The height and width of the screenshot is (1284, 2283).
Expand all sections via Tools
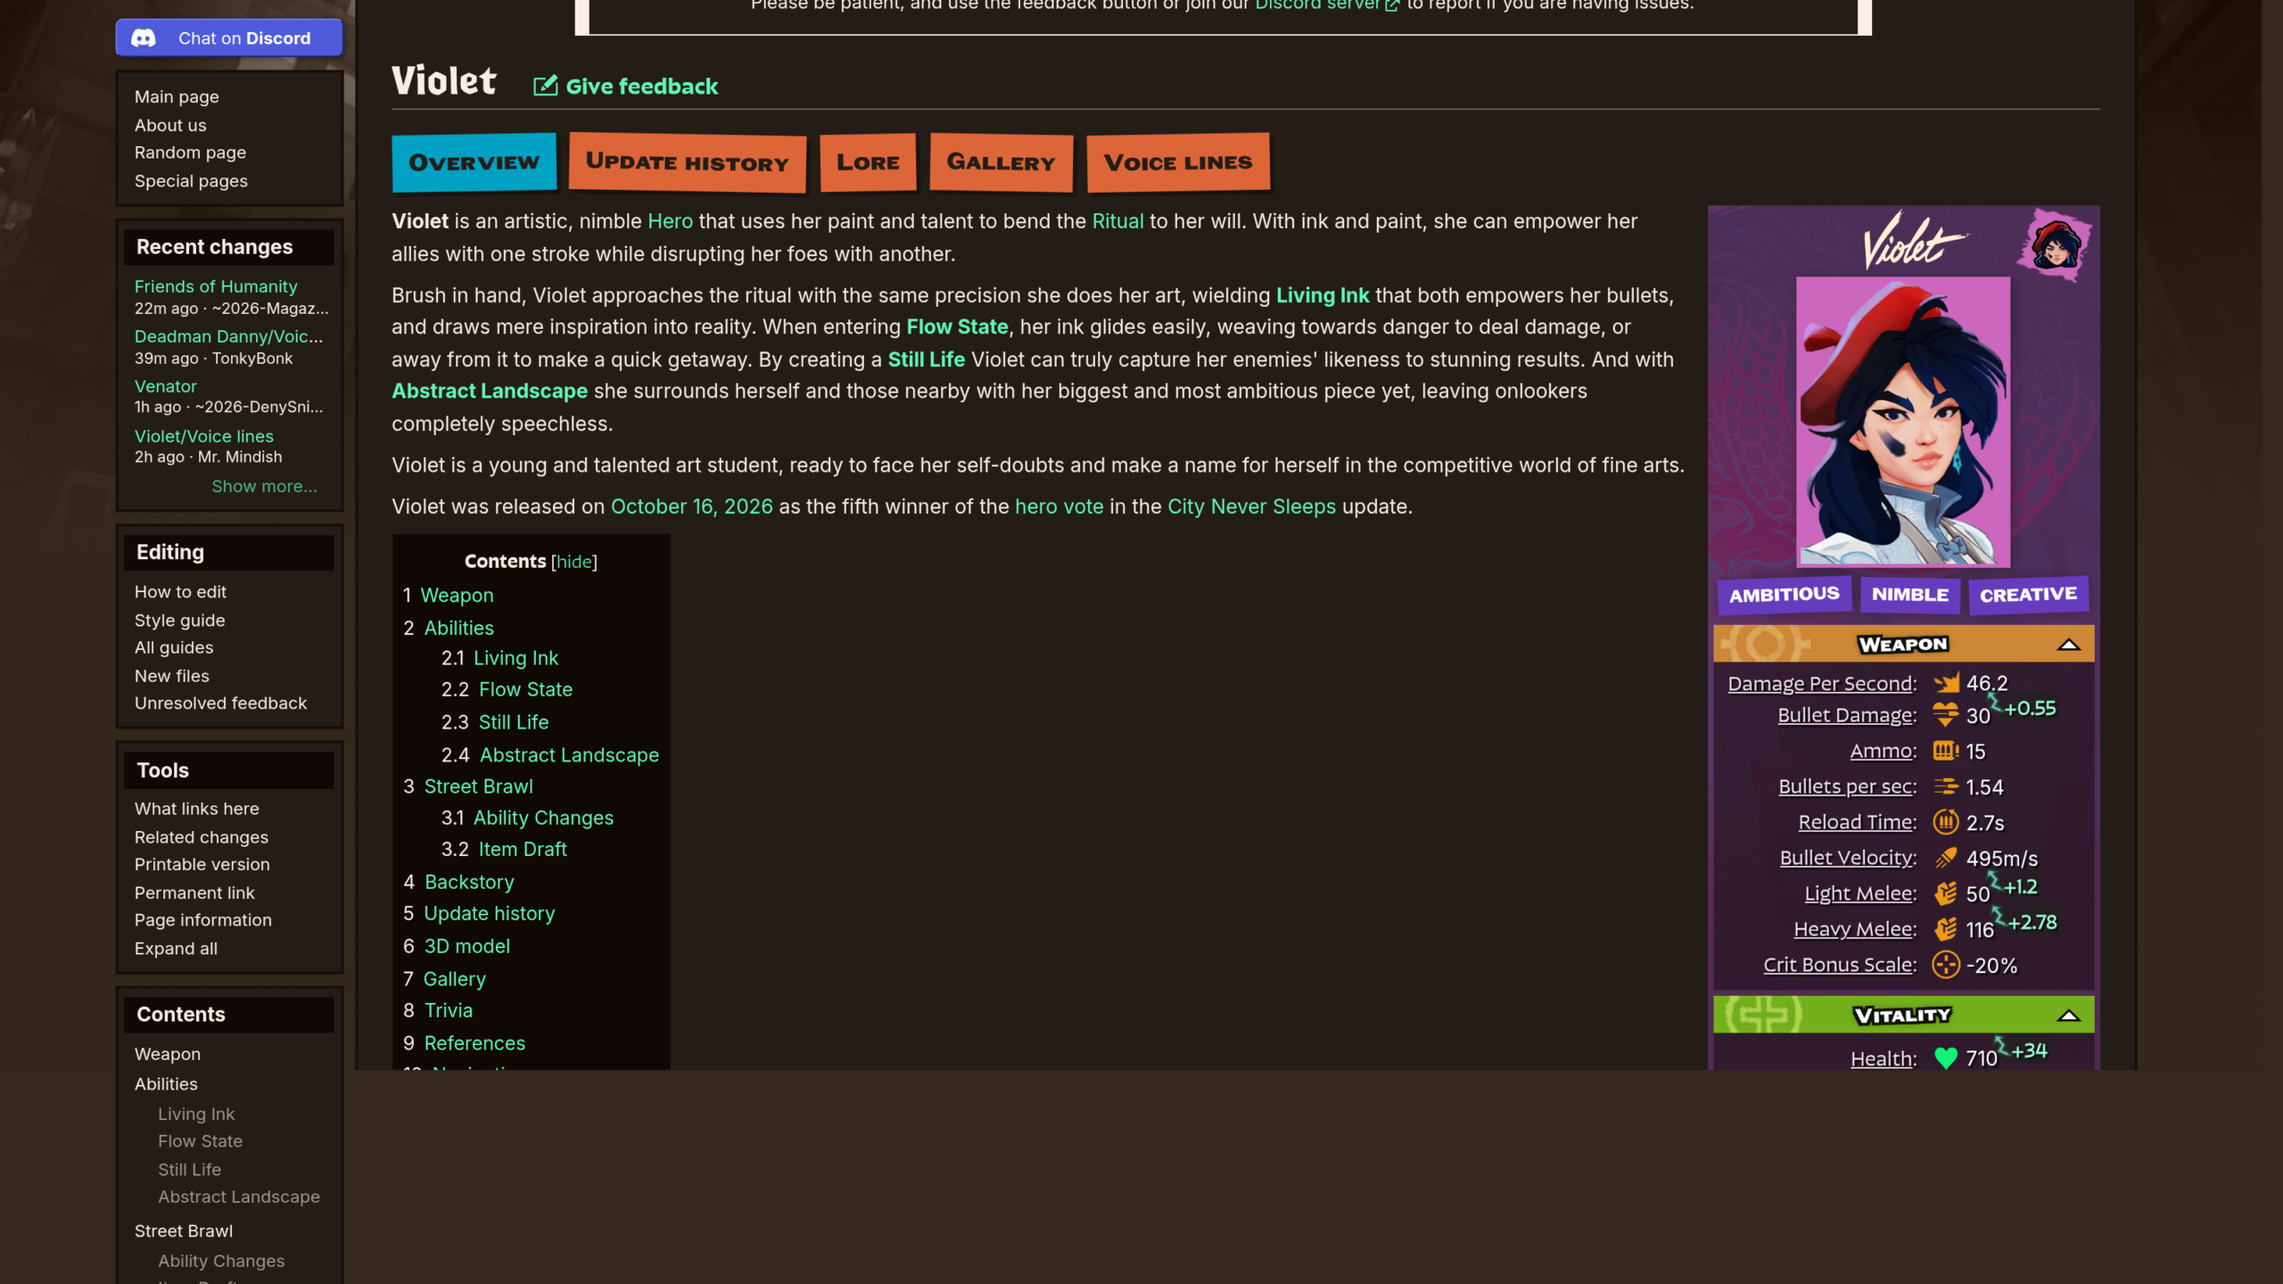coord(176,949)
